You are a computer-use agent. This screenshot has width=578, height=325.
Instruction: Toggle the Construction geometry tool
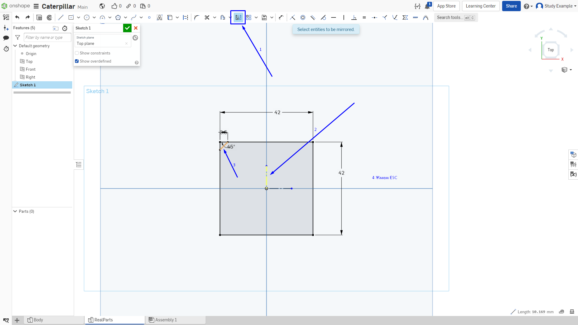tap(185, 17)
